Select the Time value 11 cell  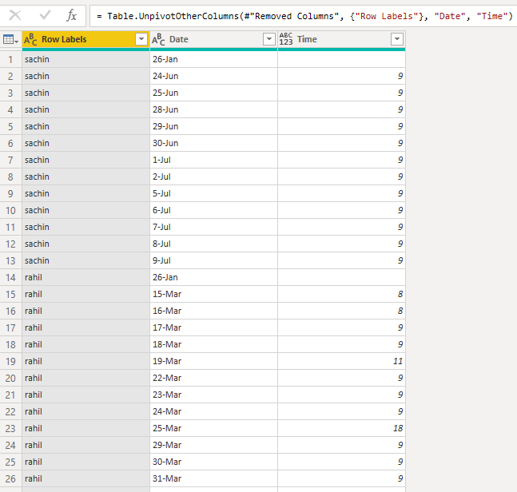coord(341,362)
